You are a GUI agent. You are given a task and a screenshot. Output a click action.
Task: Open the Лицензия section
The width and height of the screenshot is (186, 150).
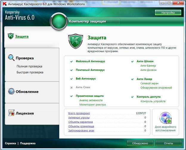(x=25, y=113)
